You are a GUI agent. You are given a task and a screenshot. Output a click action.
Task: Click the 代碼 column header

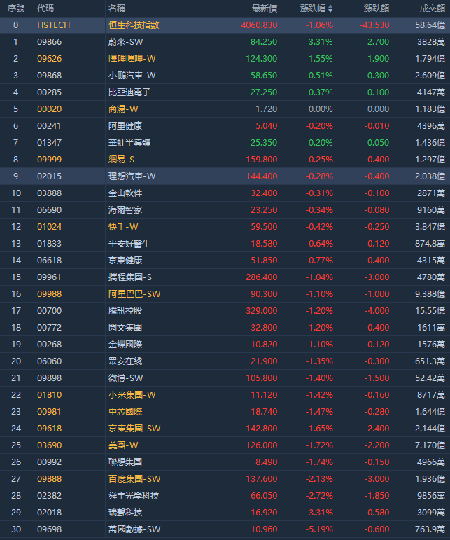tap(45, 8)
